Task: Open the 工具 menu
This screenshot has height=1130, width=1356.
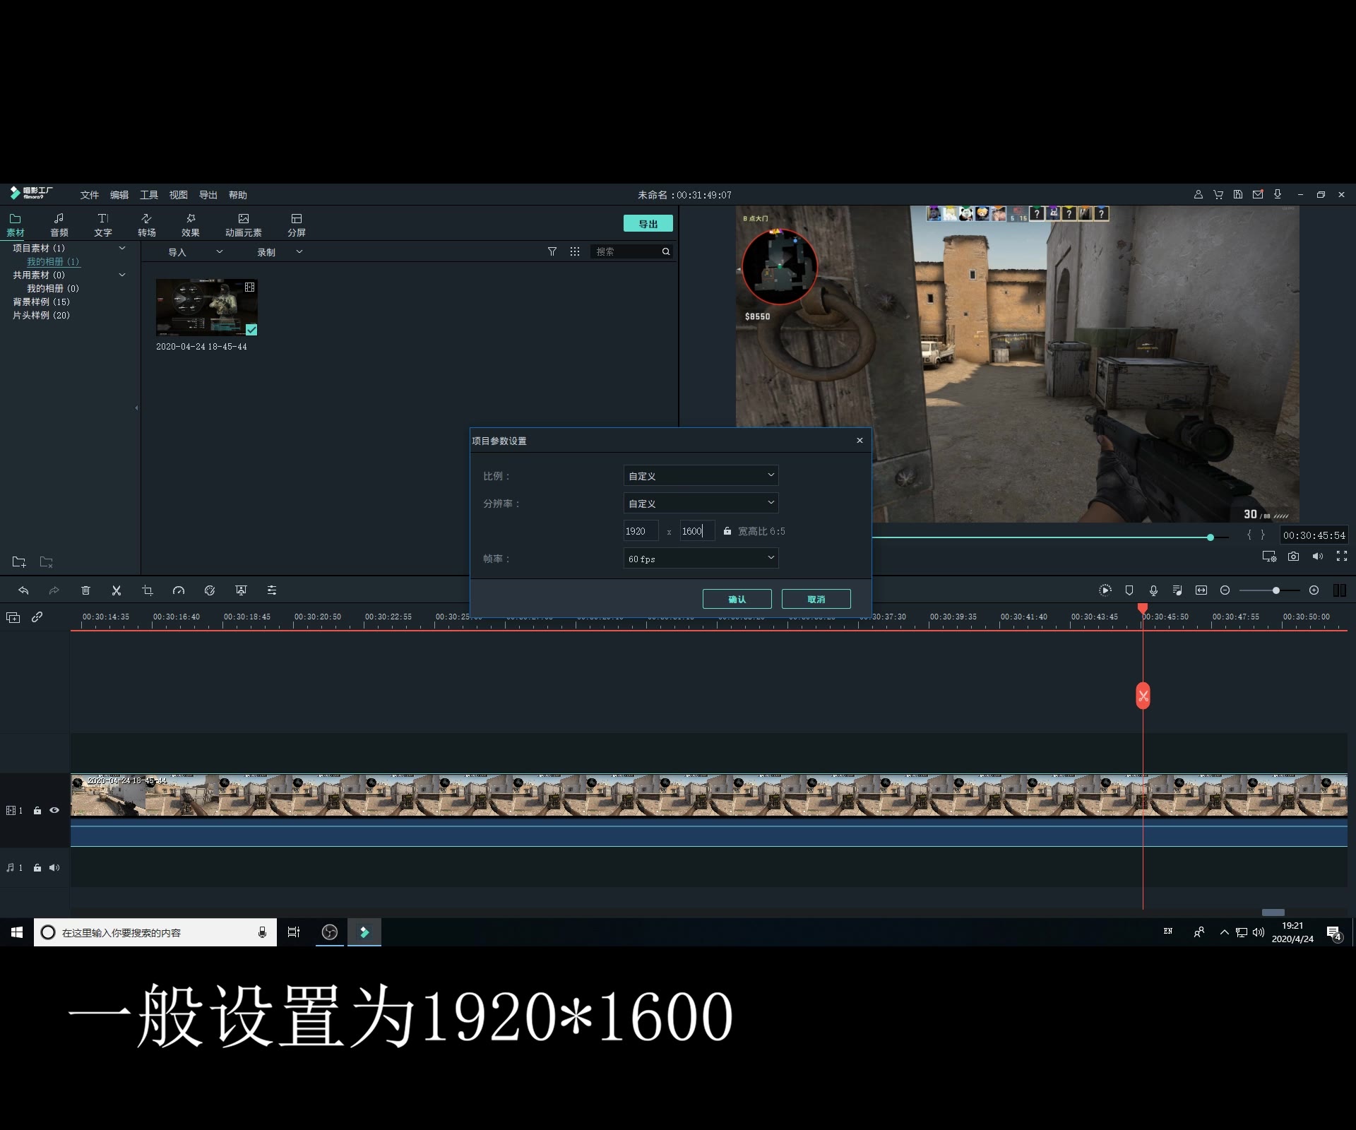Action: (x=149, y=195)
